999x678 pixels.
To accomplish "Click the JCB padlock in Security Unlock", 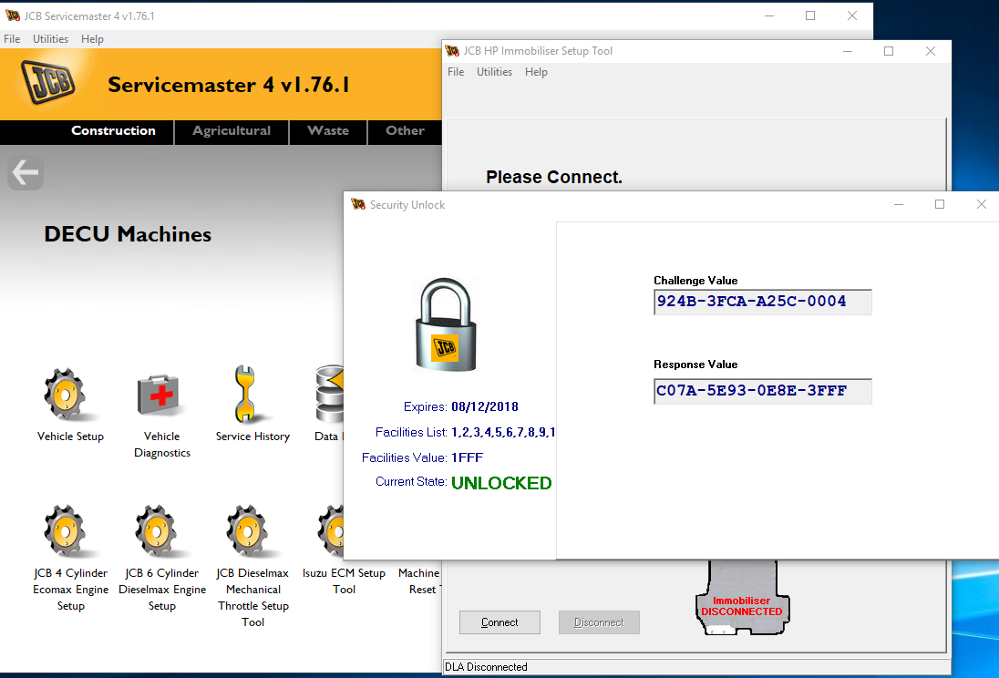I will (446, 324).
